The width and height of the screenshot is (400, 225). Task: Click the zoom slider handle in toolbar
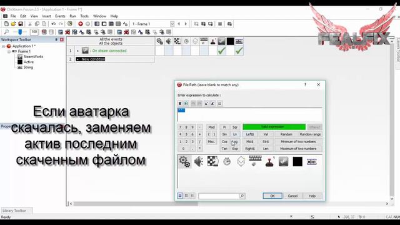click(20, 32)
